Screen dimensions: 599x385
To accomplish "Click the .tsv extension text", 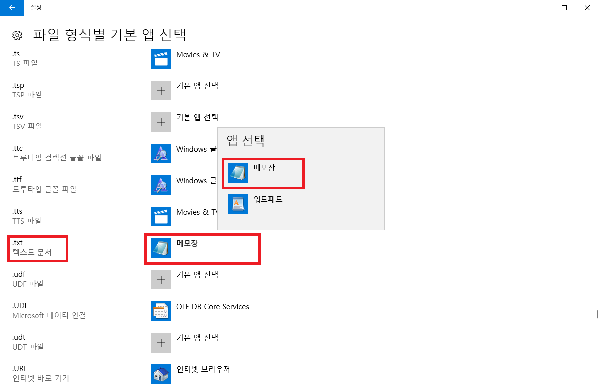I will coord(18,117).
